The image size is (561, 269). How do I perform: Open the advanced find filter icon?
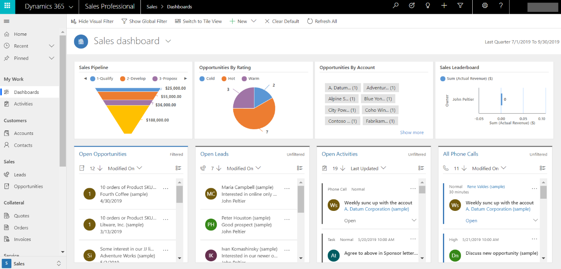click(x=460, y=6)
